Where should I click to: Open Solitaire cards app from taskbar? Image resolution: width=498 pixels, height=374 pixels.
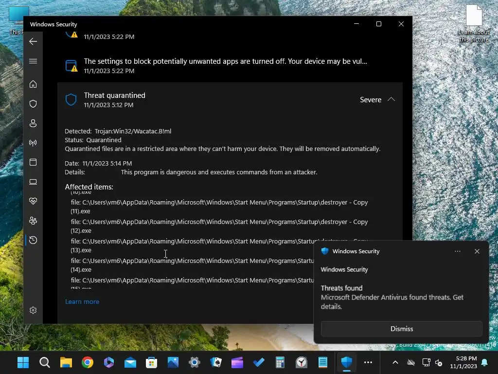(216, 362)
